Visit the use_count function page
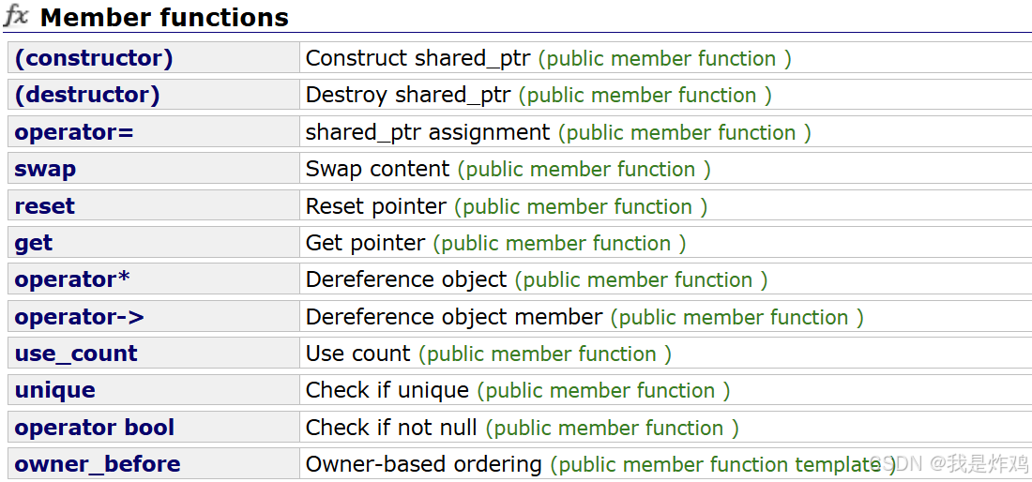 click(x=76, y=354)
